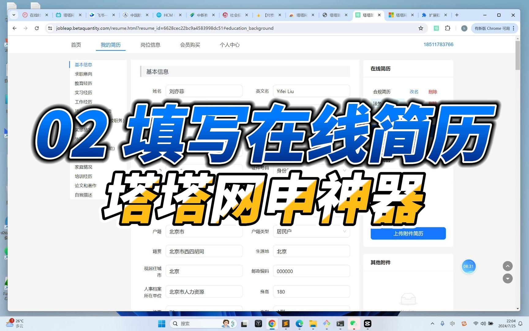Open the notification bell in the taskbar
Screen dimensions: 529x331
coord(520,323)
